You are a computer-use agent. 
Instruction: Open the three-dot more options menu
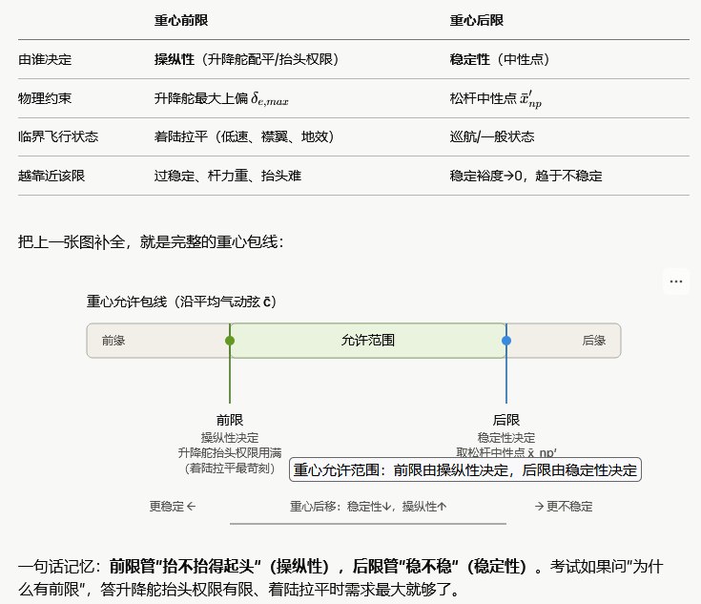676,281
